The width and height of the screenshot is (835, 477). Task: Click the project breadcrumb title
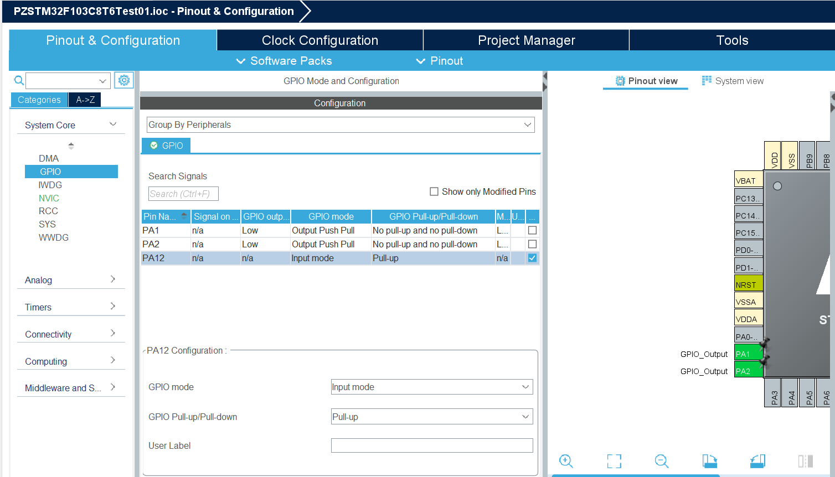[154, 11]
